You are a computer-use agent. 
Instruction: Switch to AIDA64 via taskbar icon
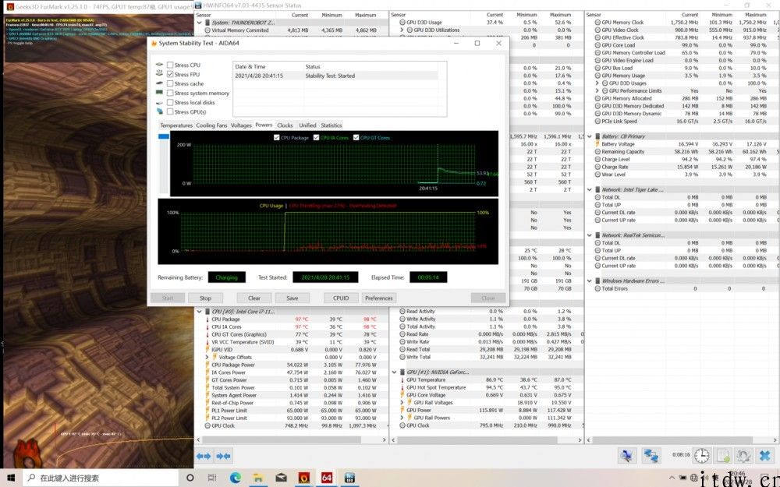pos(327,478)
